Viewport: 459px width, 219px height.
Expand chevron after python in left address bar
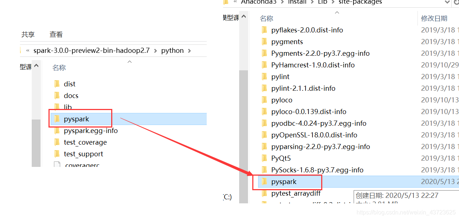pyautogui.click(x=189, y=51)
